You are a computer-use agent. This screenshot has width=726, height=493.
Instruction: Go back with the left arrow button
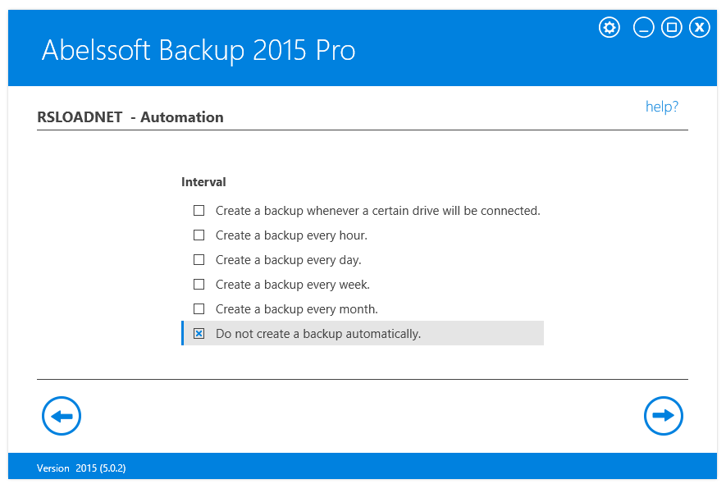pos(62,416)
